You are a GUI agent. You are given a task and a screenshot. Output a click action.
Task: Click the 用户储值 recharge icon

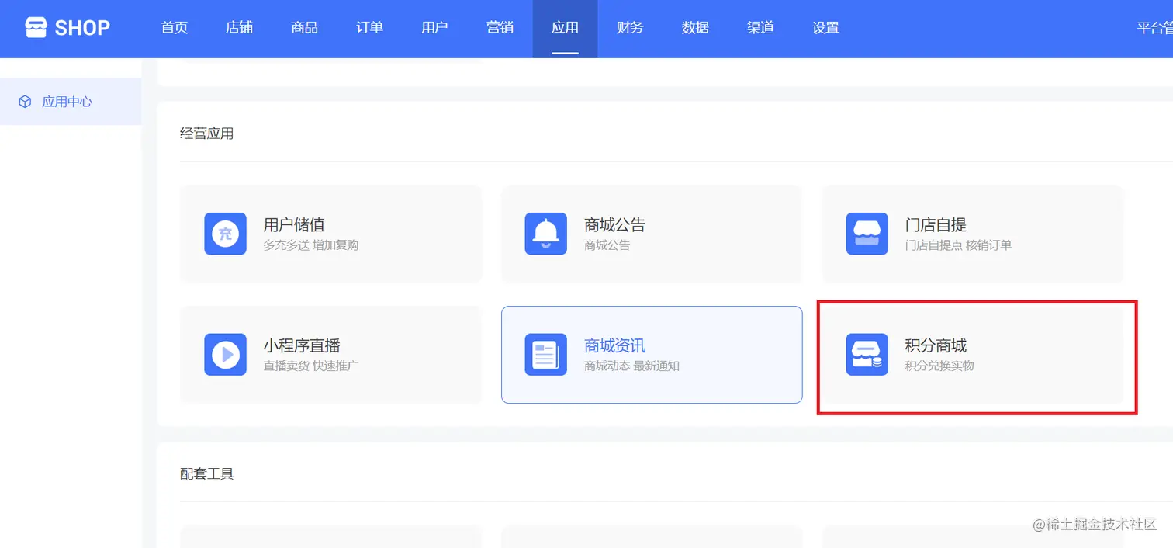(x=225, y=234)
